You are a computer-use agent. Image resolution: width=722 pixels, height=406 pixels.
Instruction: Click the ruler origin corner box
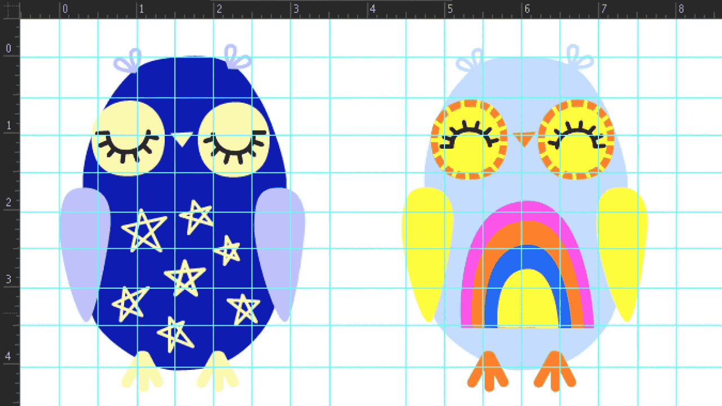tap(10, 9)
